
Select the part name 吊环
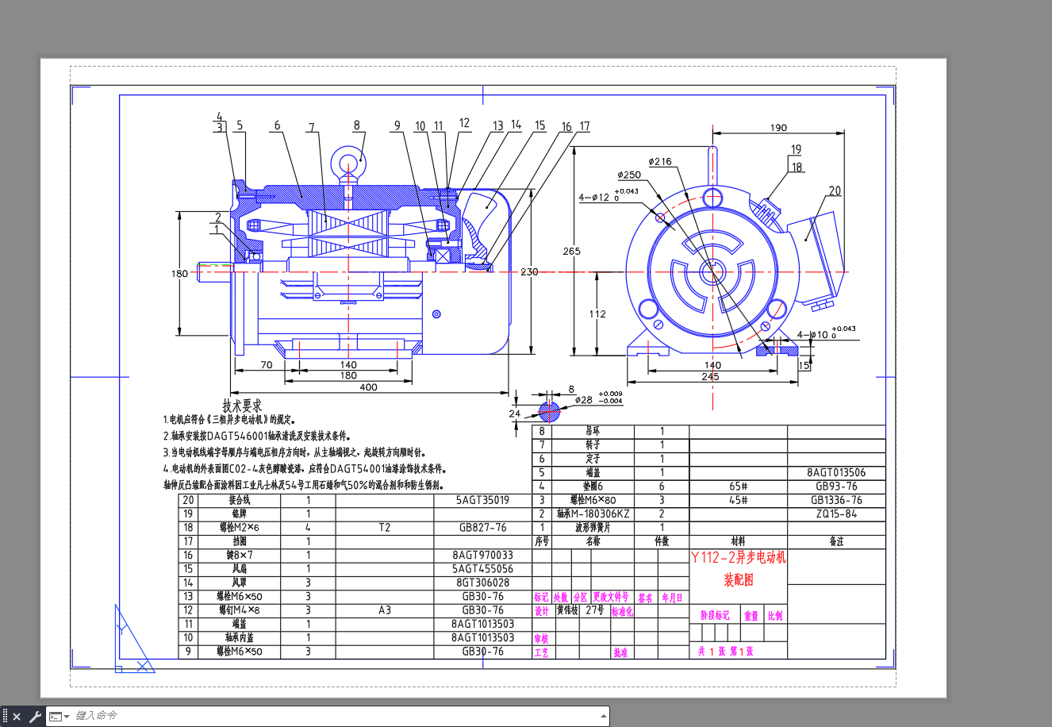click(x=593, y=432)
